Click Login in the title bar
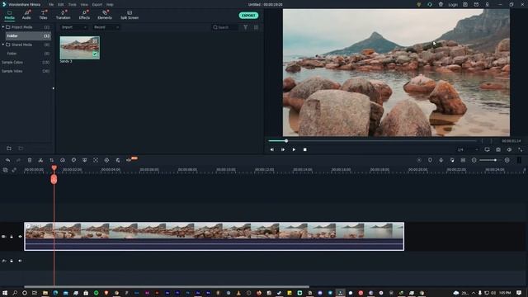The image size is (528, 297). coord(453,5)
